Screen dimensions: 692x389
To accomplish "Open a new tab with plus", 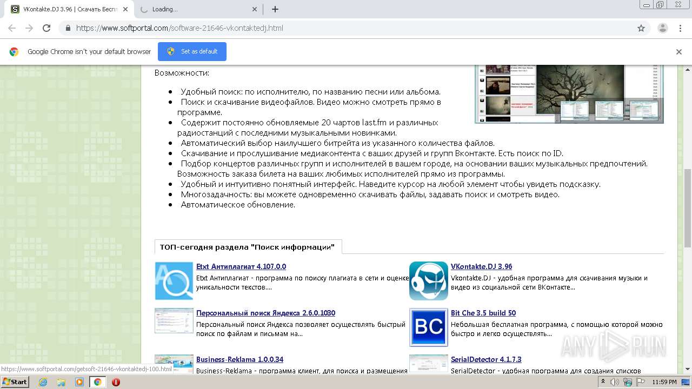I will (275, 9).
